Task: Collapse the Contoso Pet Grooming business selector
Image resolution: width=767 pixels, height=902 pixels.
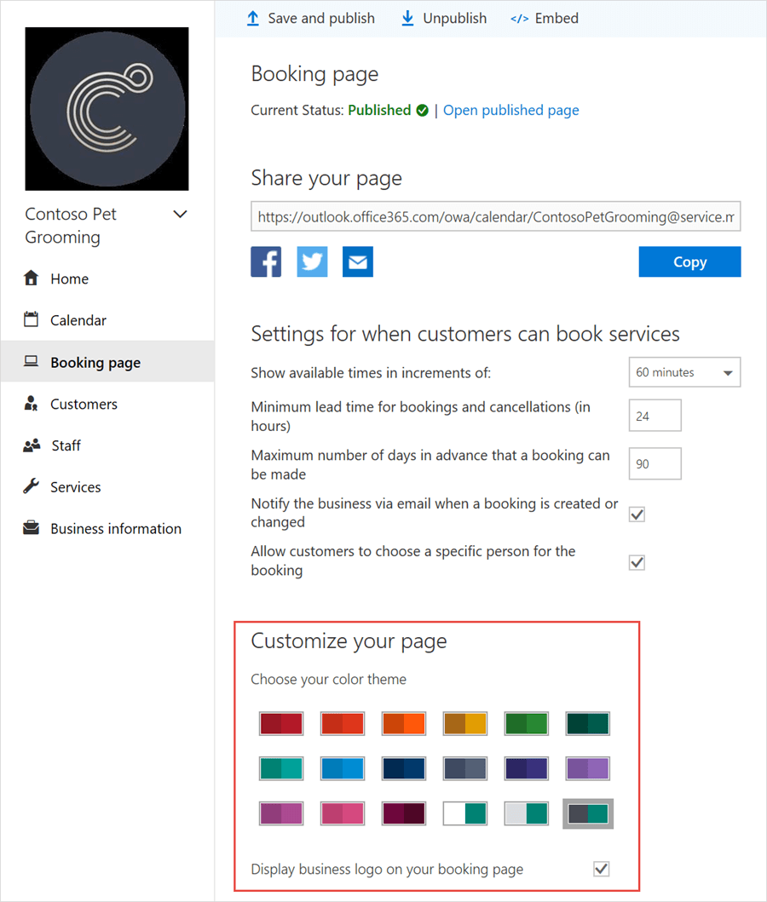Action: click(180, 214)
